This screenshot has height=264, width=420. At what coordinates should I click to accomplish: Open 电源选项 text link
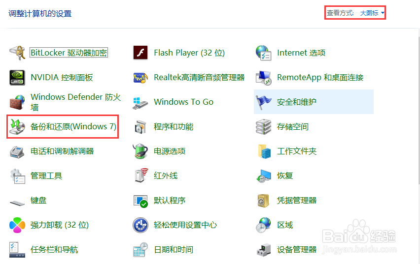click(x=169, y=151)
